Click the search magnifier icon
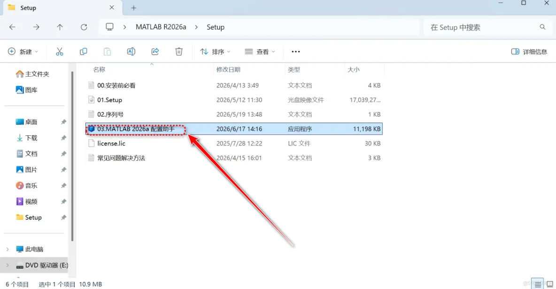Viewport: 556px width, 289px height. (x=542, y=27)
